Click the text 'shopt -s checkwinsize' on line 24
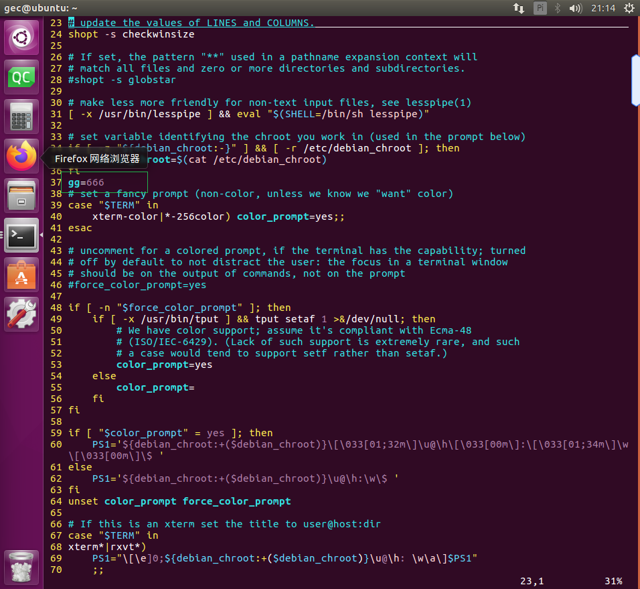This screenshot has width=640, height=589. coord(131,34)
